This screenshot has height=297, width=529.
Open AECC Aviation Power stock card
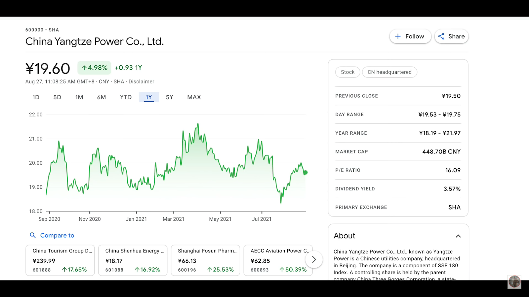pos(278,260)
